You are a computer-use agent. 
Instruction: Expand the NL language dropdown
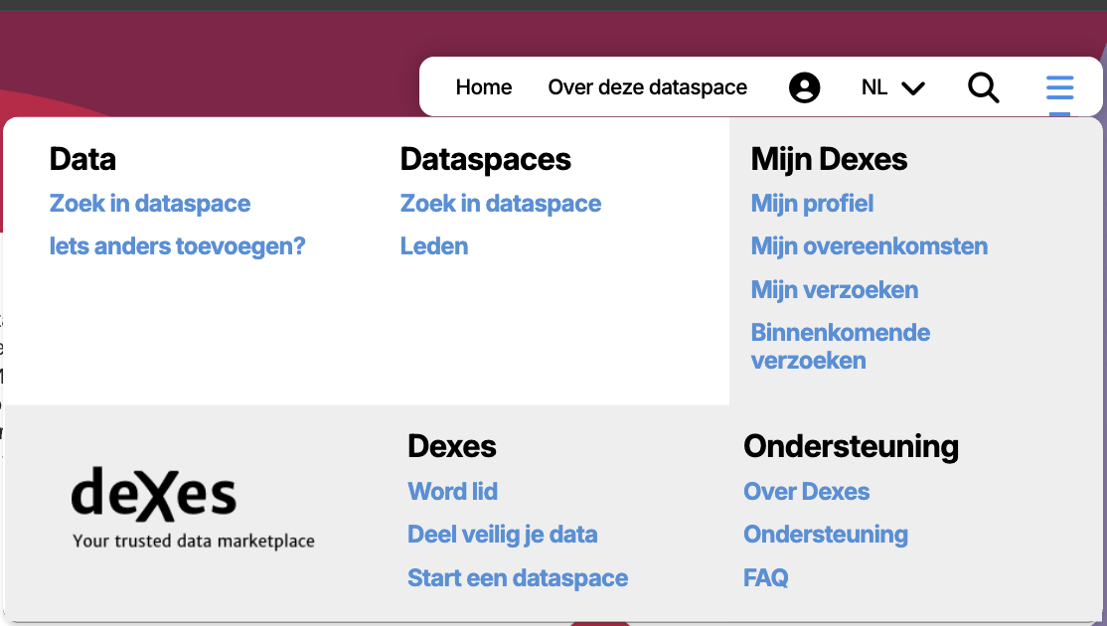(892, 87)
